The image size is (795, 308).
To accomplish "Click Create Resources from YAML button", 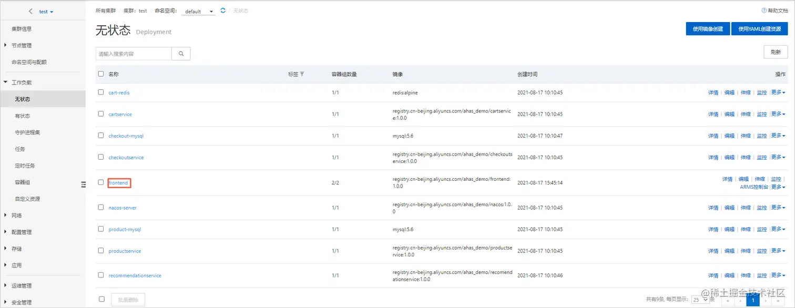I will click(x=760, y=29).
